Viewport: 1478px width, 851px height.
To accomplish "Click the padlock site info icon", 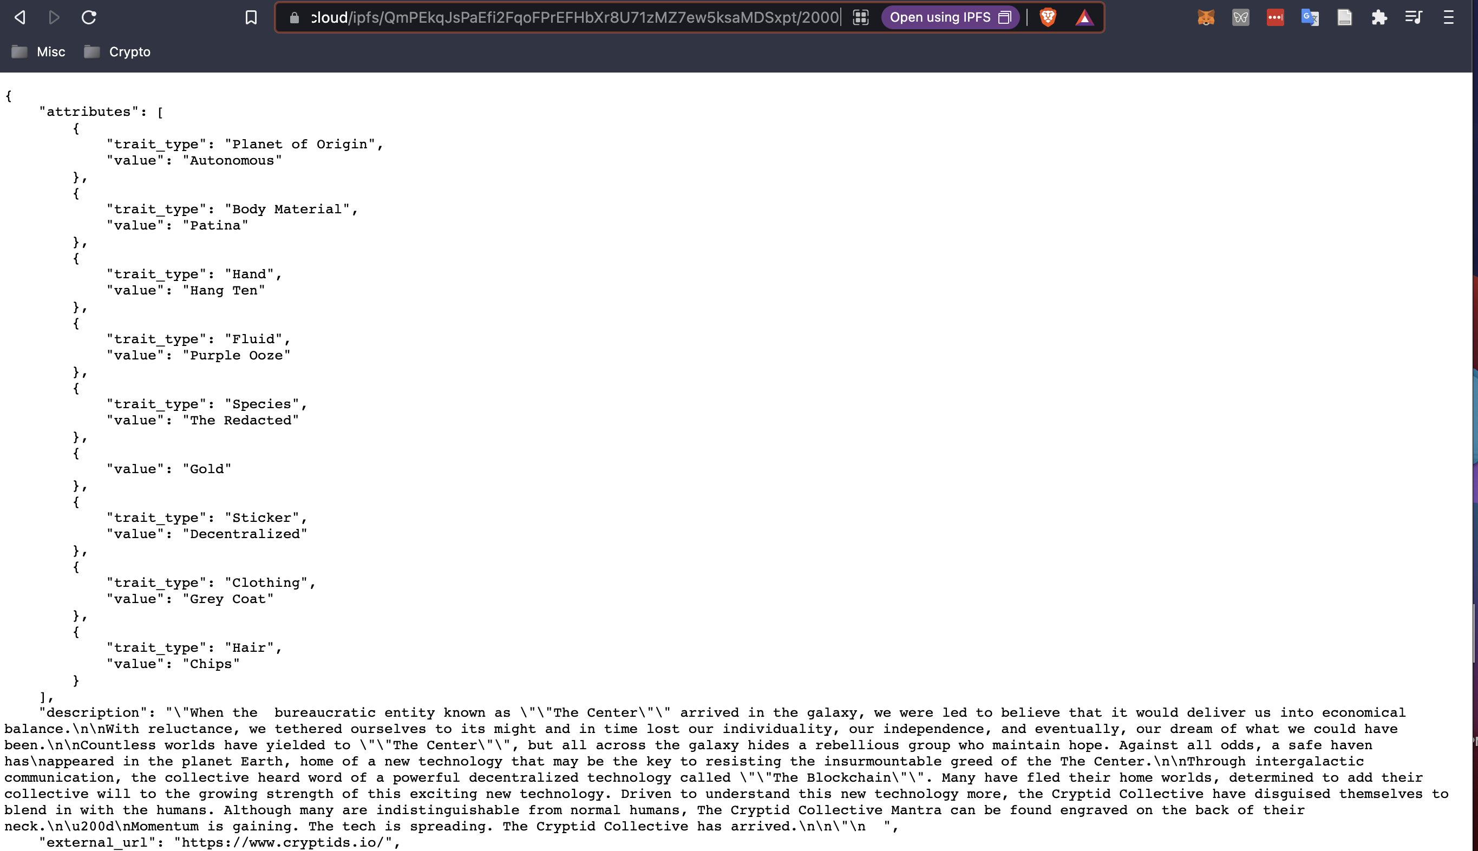I will [x=295, y=18].
